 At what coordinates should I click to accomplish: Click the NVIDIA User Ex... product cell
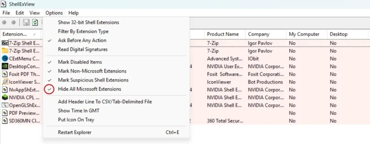point(225,66)
